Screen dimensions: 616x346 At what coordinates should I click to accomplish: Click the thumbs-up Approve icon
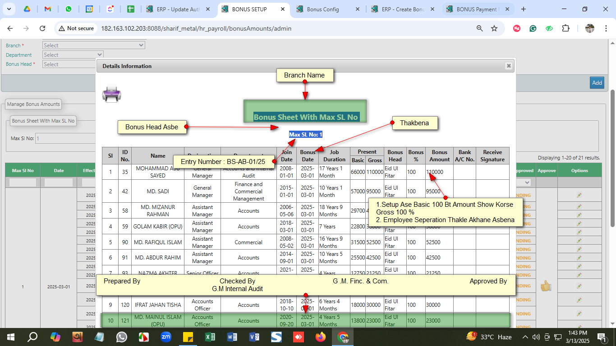(546, 286)
